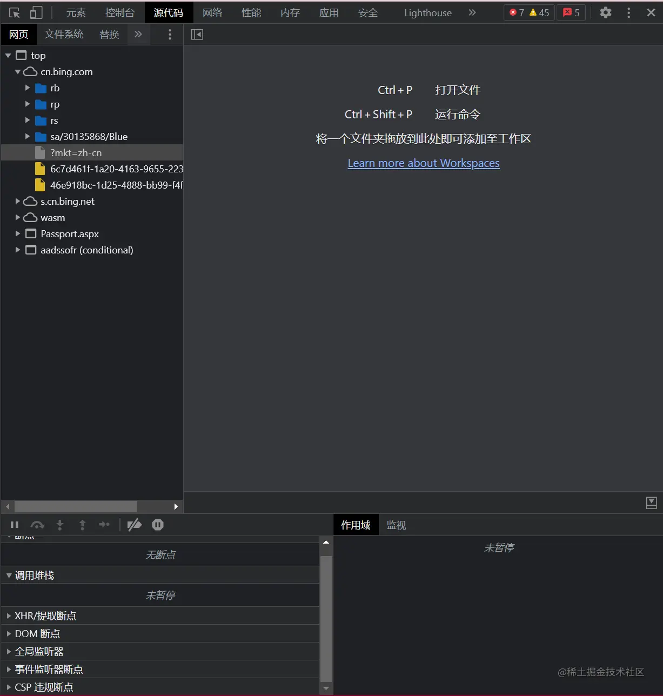The image size is (663, 696).
Task: Expand aadssofr (conditional) frame
Action: point(18,250)
